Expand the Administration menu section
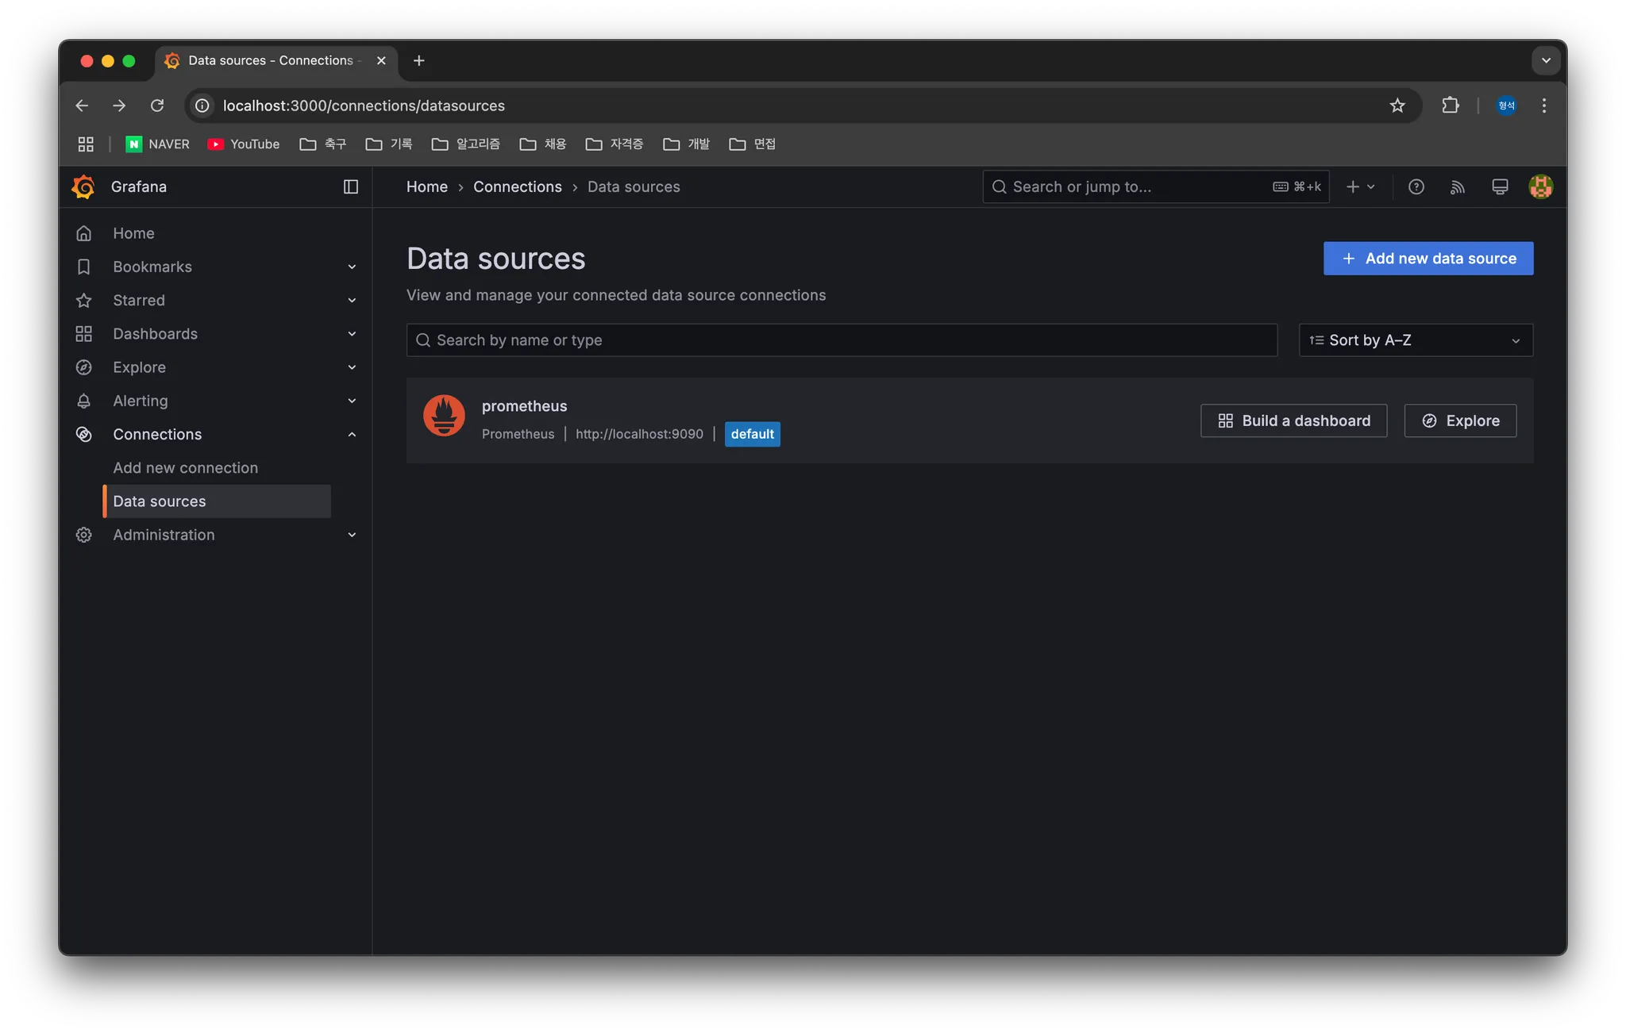The image size is (1626, 1033). pos(352,535)
